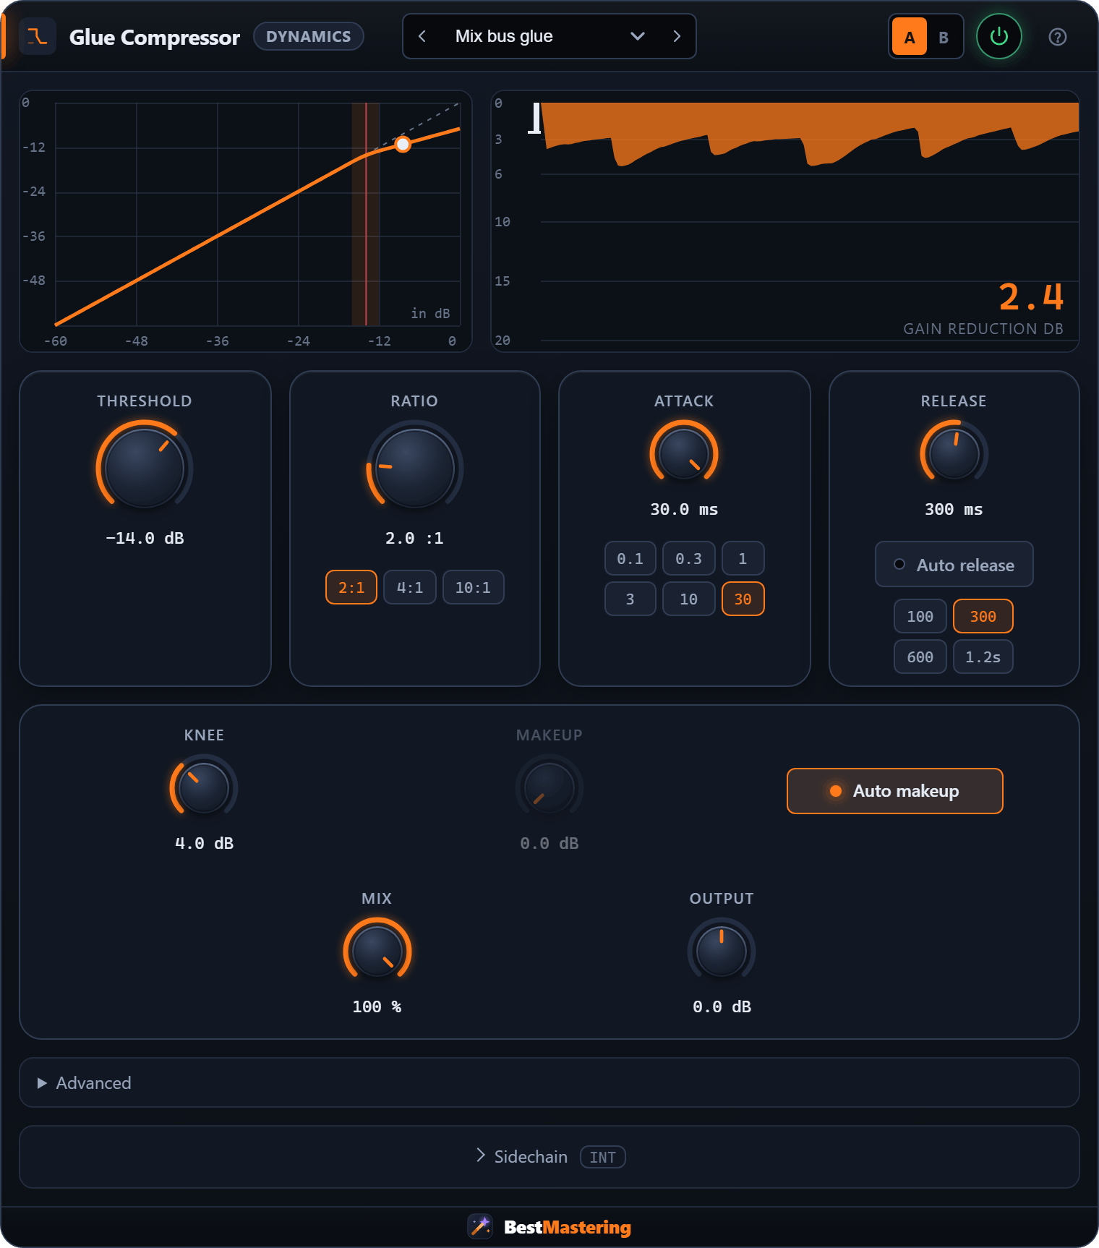Click the Threshold knob
This screenshot has height=1248, width=1099.
point(145,467)
